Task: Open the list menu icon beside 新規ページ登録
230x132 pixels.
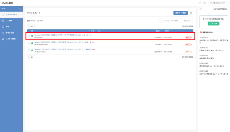Action: click(191, 13)
